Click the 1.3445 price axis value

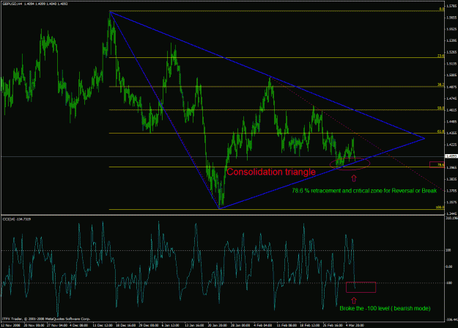click(x=451, y=214)
